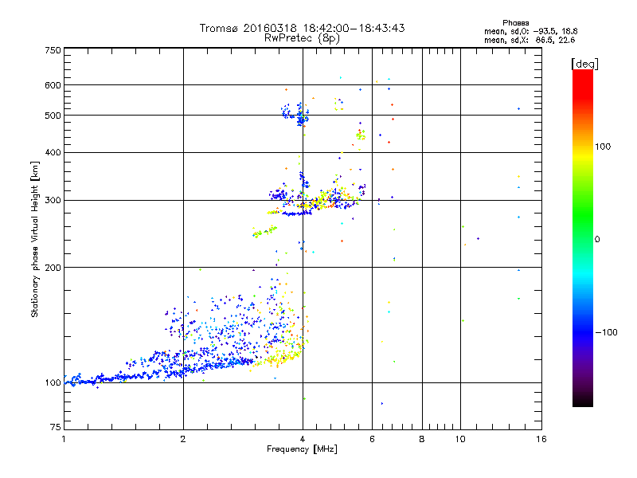
Task: Click the '600' y-axis tick label
Action: click(53, 85)
